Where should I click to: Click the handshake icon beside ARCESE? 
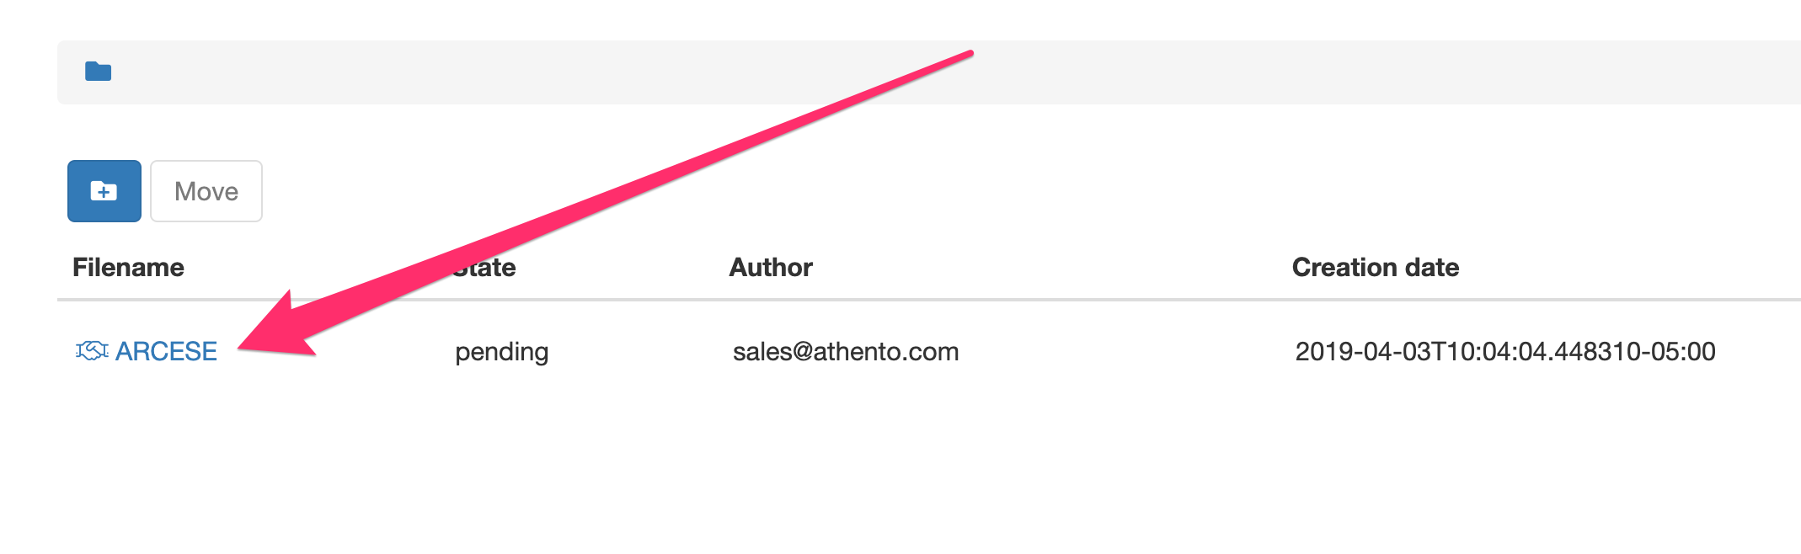[x=91, y=351]
